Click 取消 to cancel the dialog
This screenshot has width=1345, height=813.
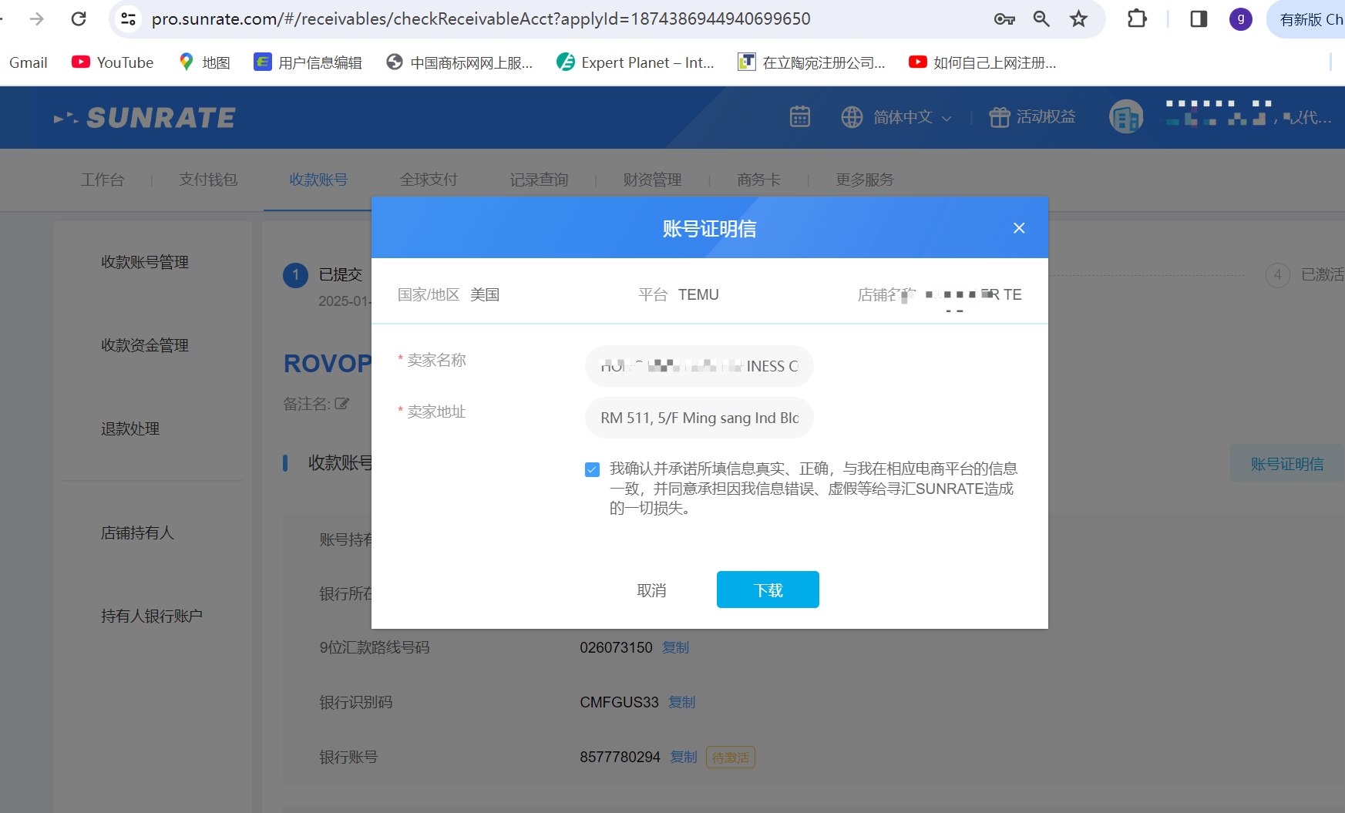[651, 590]
